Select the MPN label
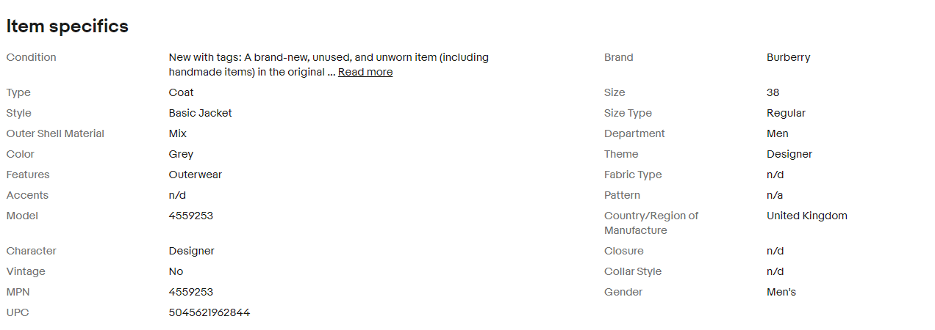This screenshot has width=935, height=330. tap(18, 292)
